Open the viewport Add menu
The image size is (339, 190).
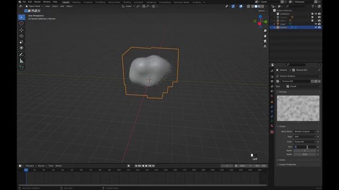coord(62,6)
